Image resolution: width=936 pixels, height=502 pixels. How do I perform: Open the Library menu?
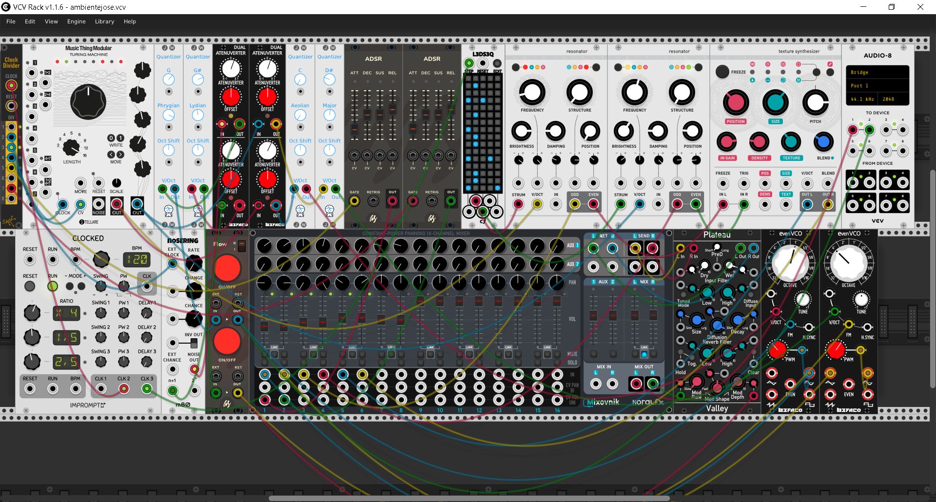(104, 21)
